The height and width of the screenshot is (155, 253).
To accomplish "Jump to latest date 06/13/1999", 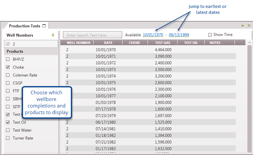I will tap(179, 35).
